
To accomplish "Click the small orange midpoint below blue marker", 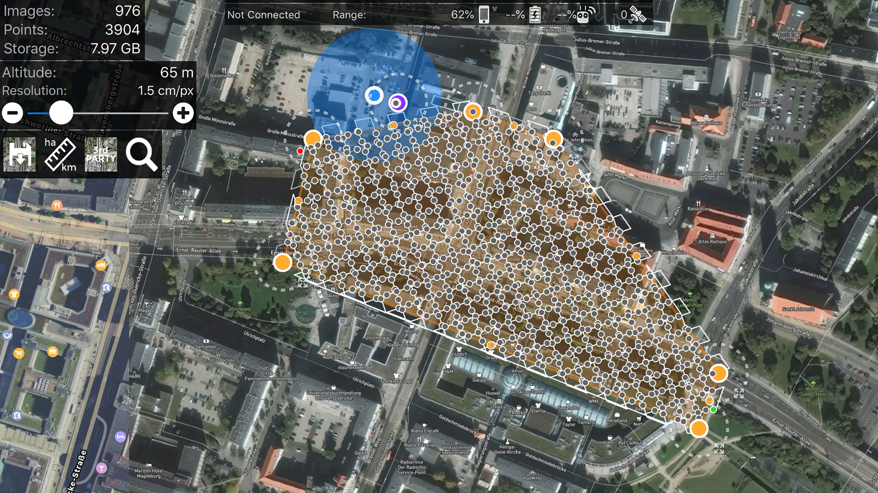I will pos(393,125).
